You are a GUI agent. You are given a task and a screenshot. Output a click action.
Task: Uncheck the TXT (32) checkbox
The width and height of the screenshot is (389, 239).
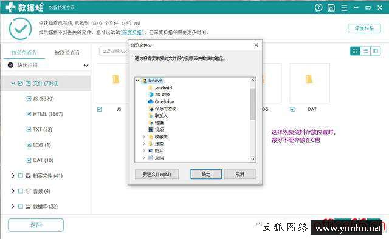pyautogui.click(x=29, y=129)
